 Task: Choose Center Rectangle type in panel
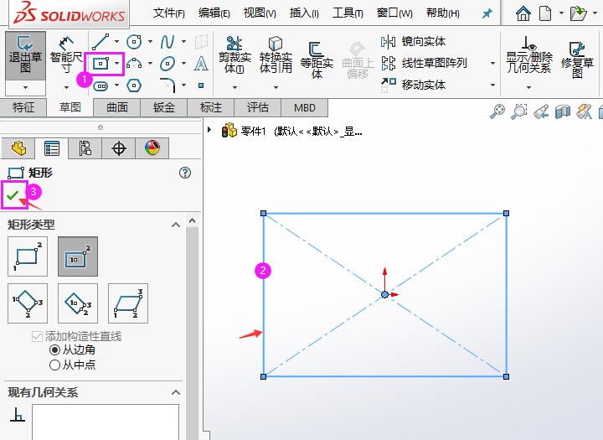pos(78,256)
